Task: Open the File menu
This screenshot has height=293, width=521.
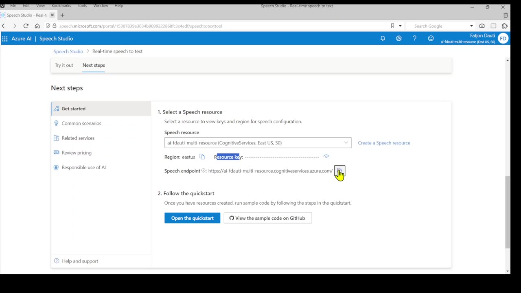Action: (x=13, y=6)
